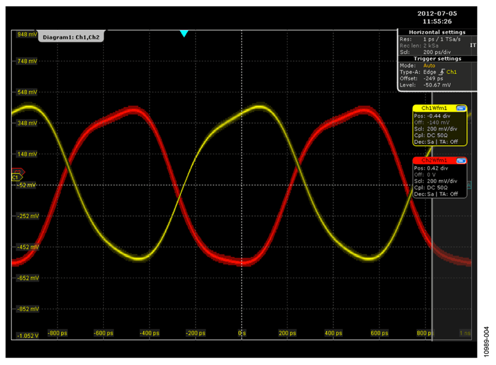Click the -252 mV vertical axis label
Viewport: 496px width, 365px height.
click(28, 216)
